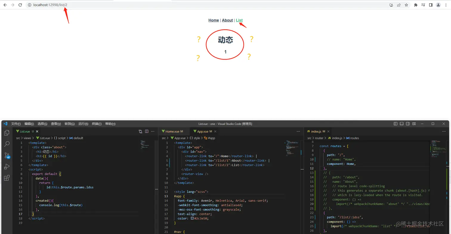The width and height of the screenshot is (451, 234).
Task: Open Customize Layout in VS Code title bar
Action: coord(413,124)
